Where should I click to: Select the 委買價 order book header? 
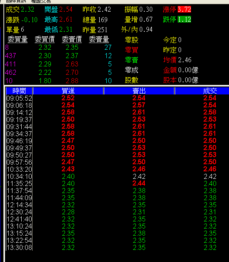pos(45,39)
